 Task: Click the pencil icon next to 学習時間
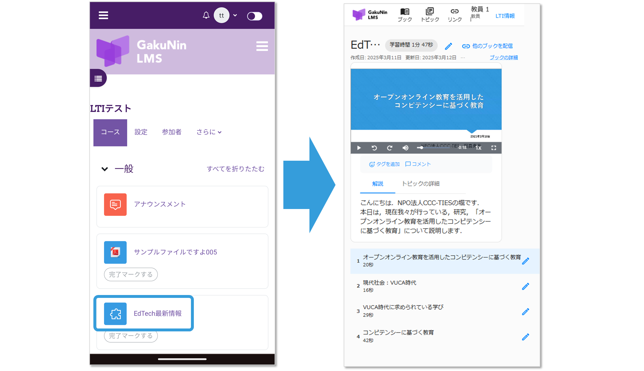pos(448,46)
